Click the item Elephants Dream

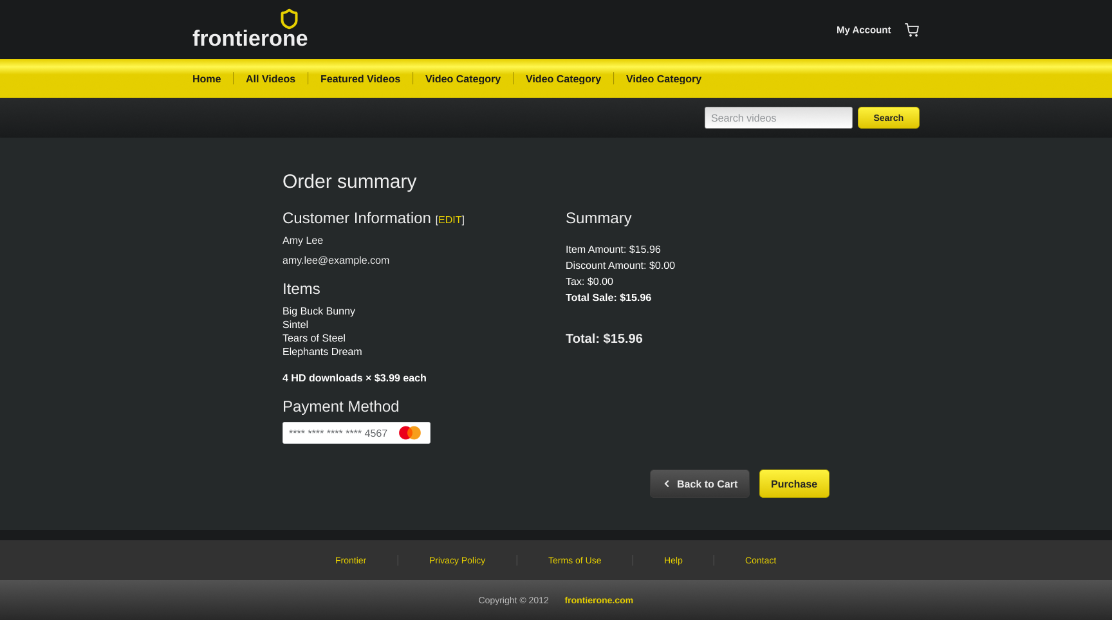pyautogui.click(x=322, y=352)
